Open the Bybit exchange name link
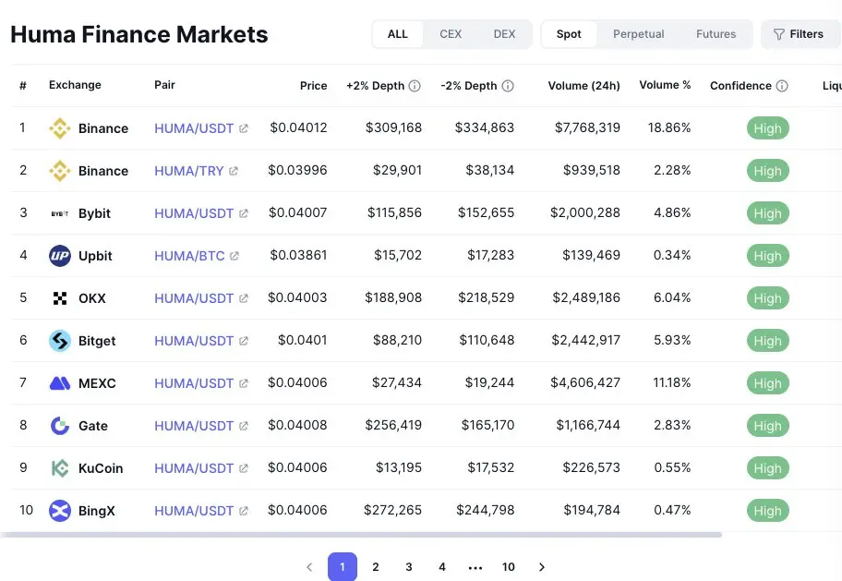The image size is (842, 581). tap(94, 213)
